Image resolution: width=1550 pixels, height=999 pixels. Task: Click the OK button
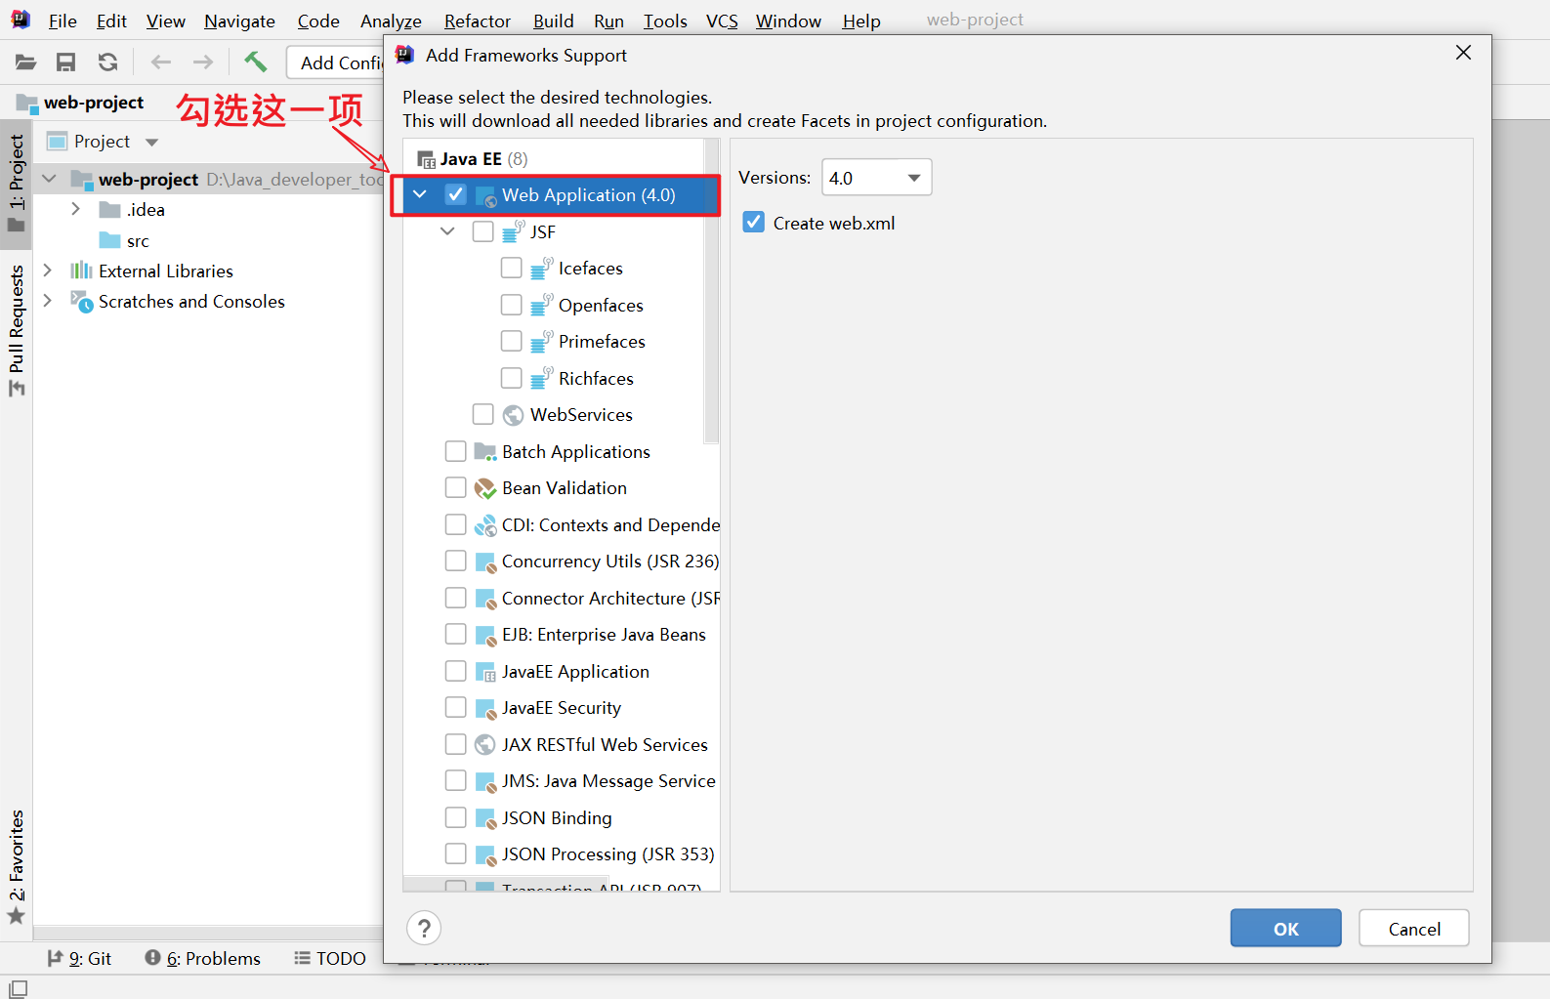coord(1285,929)
